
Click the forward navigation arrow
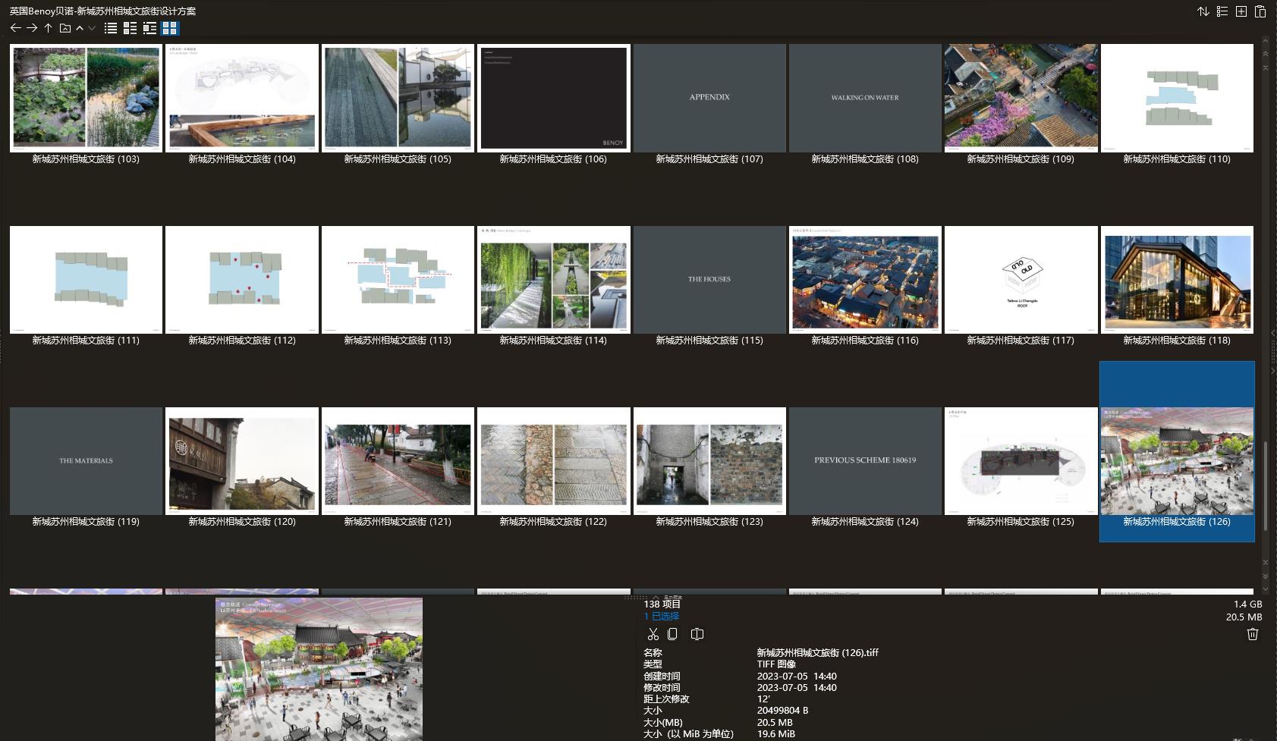[32, 28]
